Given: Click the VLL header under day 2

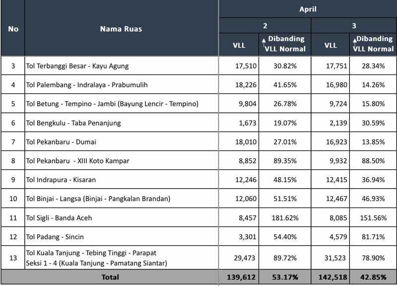Looking at the screenshot, I should tap(239, 45).
